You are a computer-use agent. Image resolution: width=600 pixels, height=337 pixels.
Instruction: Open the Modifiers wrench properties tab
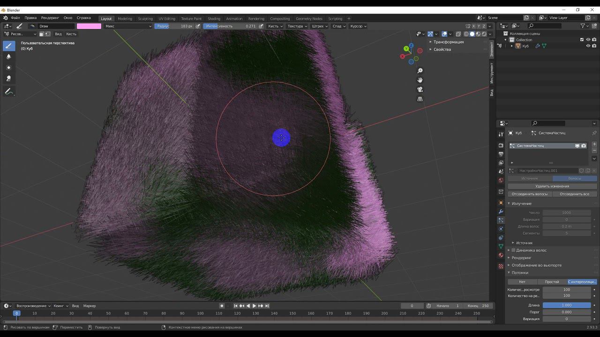pyautogui.click(x=501, y=212)
